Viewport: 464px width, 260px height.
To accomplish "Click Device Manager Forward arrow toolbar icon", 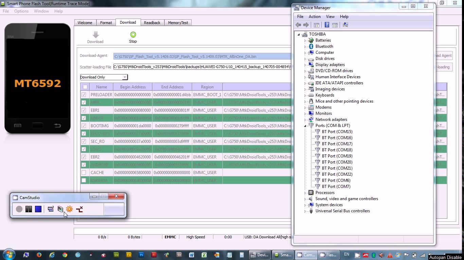I will [x=306, y=25].
